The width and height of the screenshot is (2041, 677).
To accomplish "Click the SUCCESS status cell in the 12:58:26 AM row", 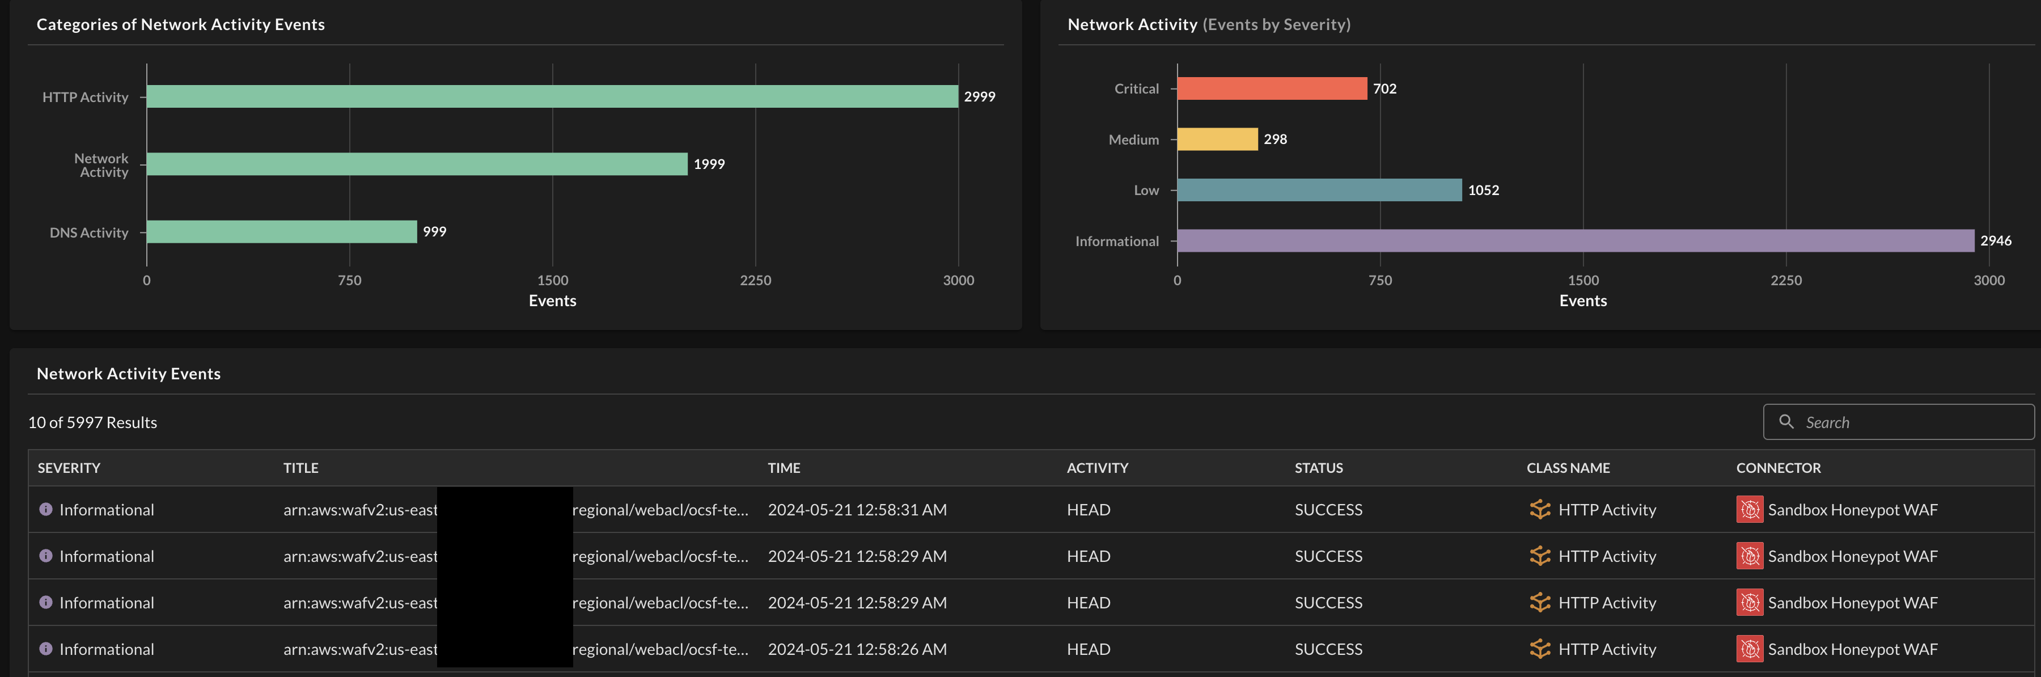I will point(1329,649).
